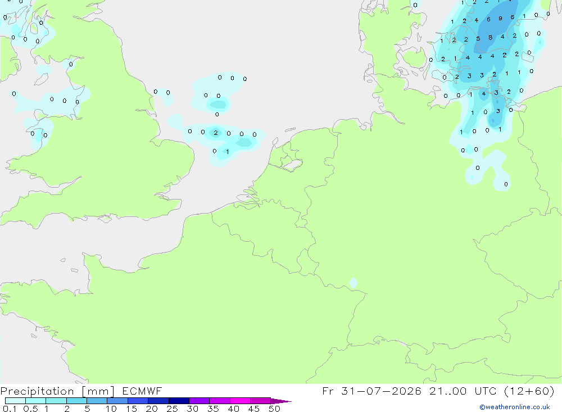Click the legend label '50'
Screen dimensions: 562x412
tap(274, 409)
